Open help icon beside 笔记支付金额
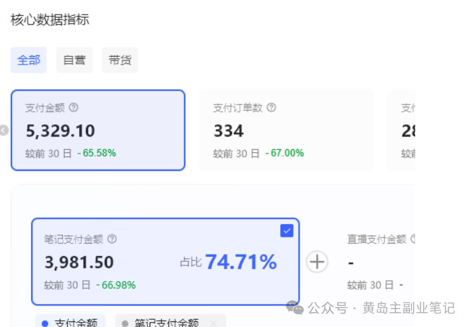This screenshot has width=470, height=327. coord(112,239)
